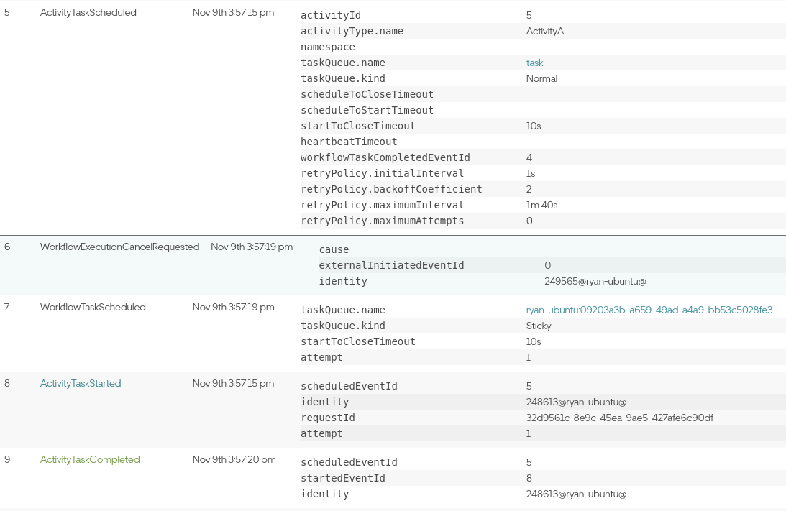This screenshot has width=786, height=511.
Task: Select identity value in ActivityTaskCompleted row
Action: tap(576, 494)
